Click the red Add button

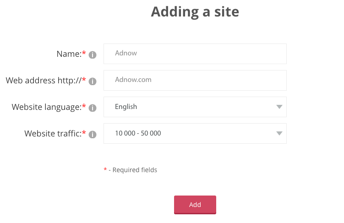(x=195, y=205)
